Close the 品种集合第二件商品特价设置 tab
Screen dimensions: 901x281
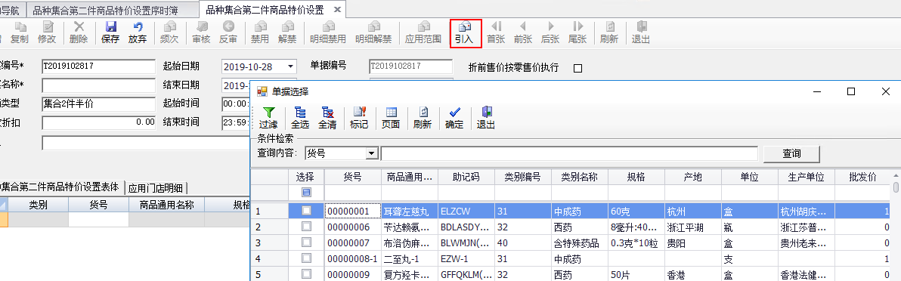336,9
